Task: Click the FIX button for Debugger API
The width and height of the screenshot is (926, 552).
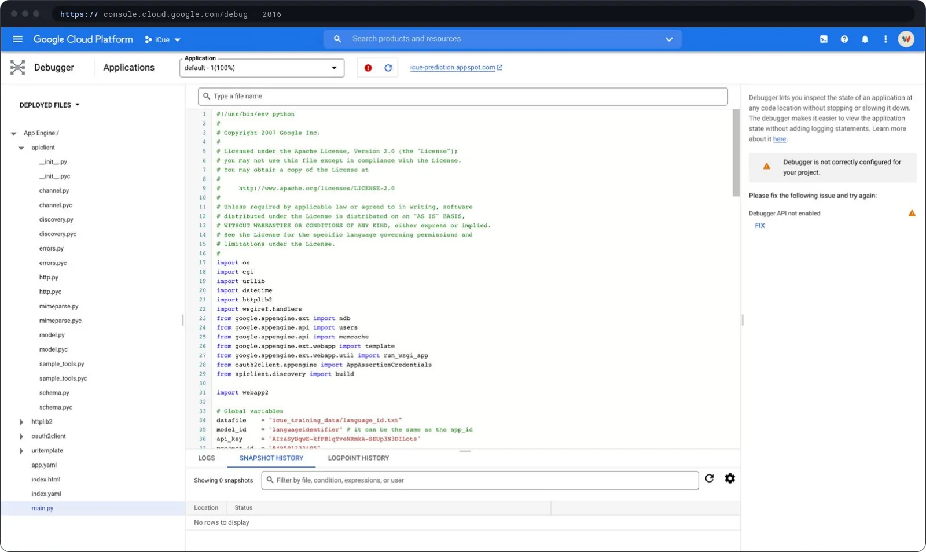Action: 760,226
